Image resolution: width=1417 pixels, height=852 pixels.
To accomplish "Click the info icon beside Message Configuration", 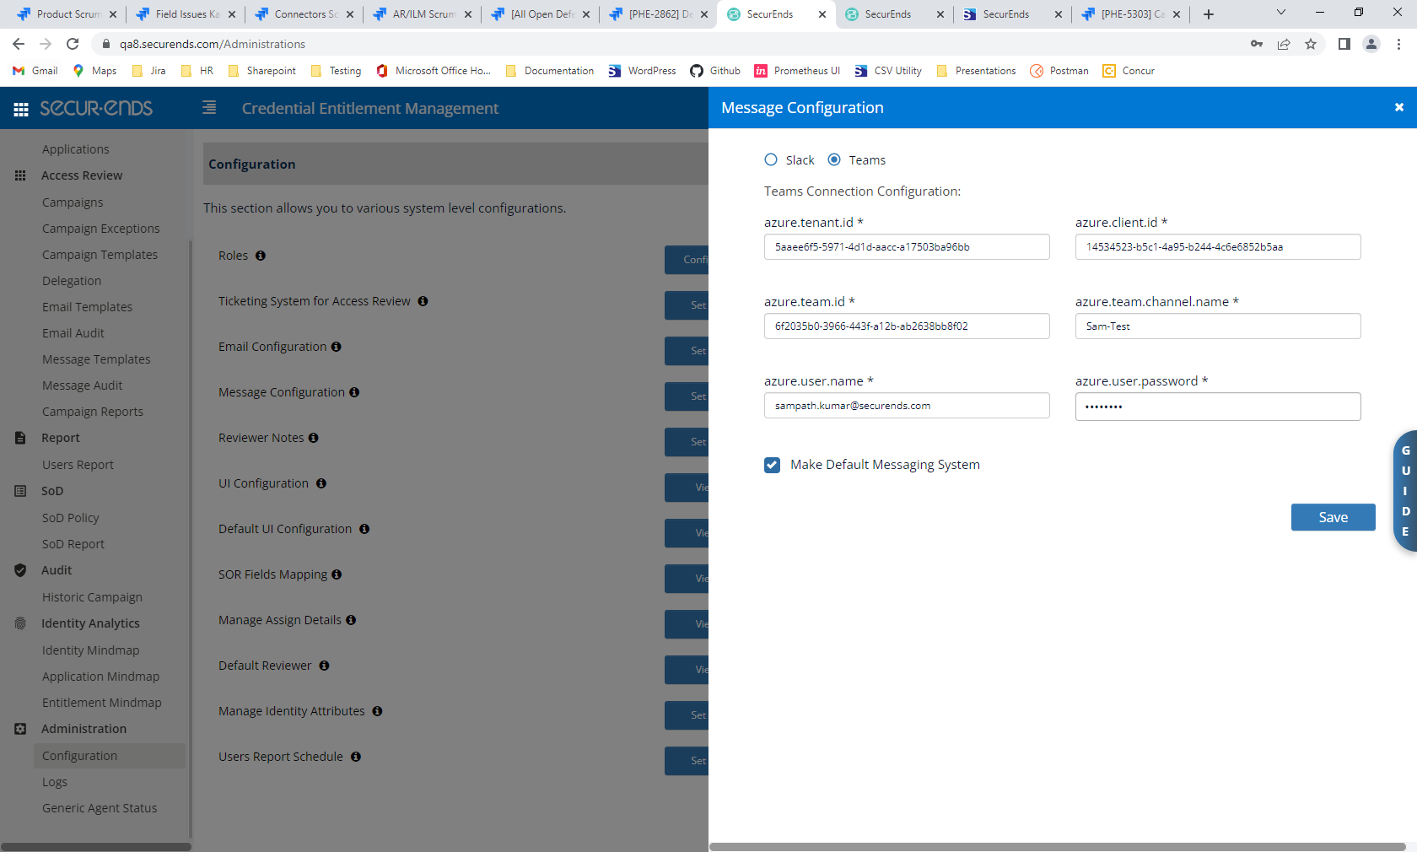I will click(354, 391).
